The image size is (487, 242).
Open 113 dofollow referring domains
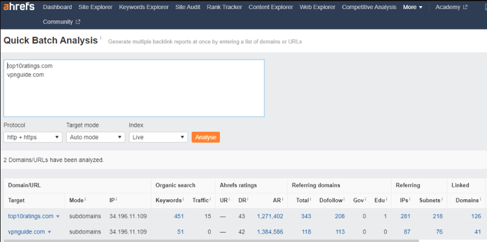click(340, 232)
